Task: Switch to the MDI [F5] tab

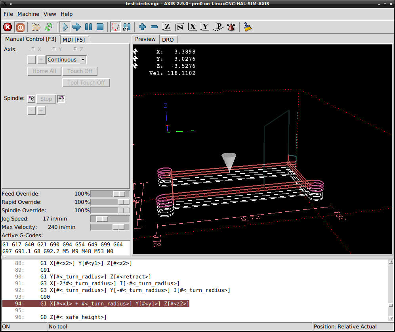Action: (x=74, y=39)
